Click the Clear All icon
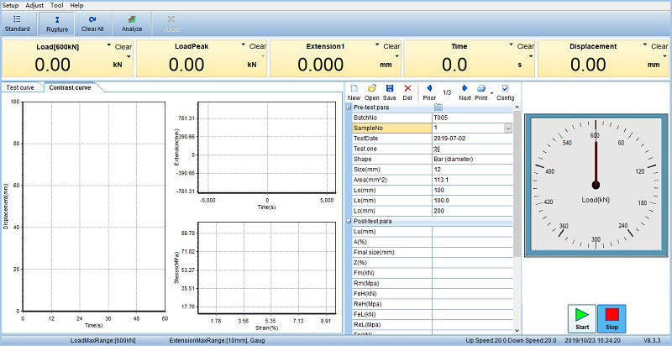 coord(92,23)
